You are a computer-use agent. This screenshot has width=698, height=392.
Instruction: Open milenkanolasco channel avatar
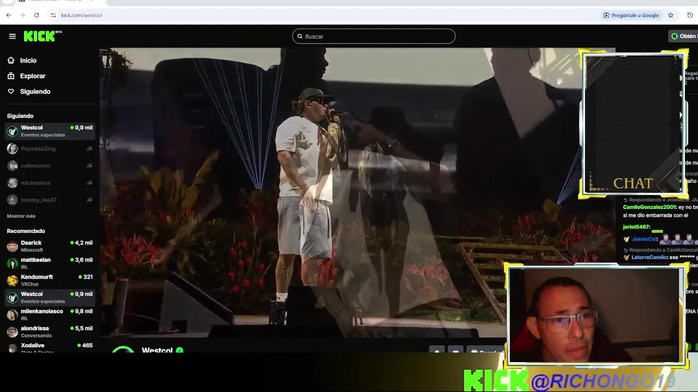point(12,315)
